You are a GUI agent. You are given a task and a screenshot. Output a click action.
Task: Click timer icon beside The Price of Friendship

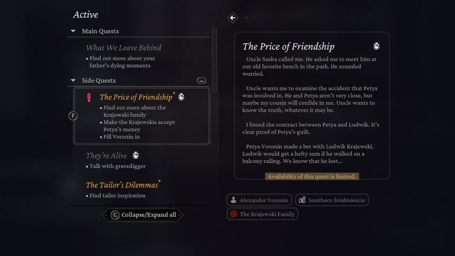181,97
